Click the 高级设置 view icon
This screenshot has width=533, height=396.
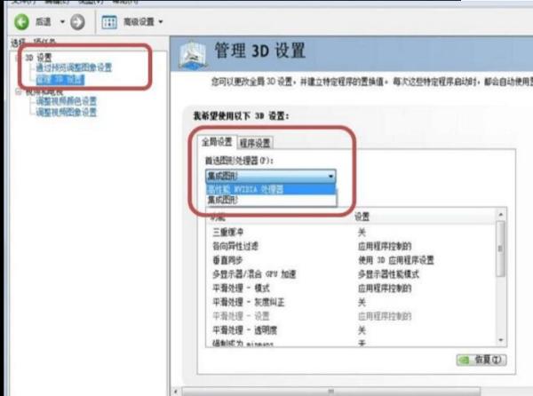pyautogui.click(x=109, y=22)
